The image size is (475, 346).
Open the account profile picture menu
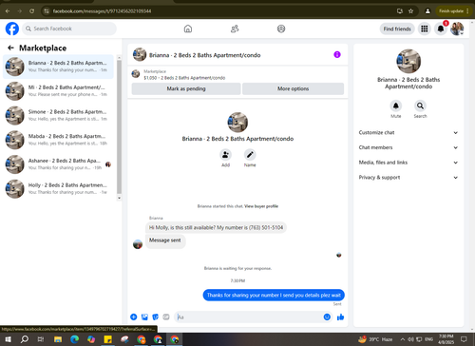pos(457,29)
